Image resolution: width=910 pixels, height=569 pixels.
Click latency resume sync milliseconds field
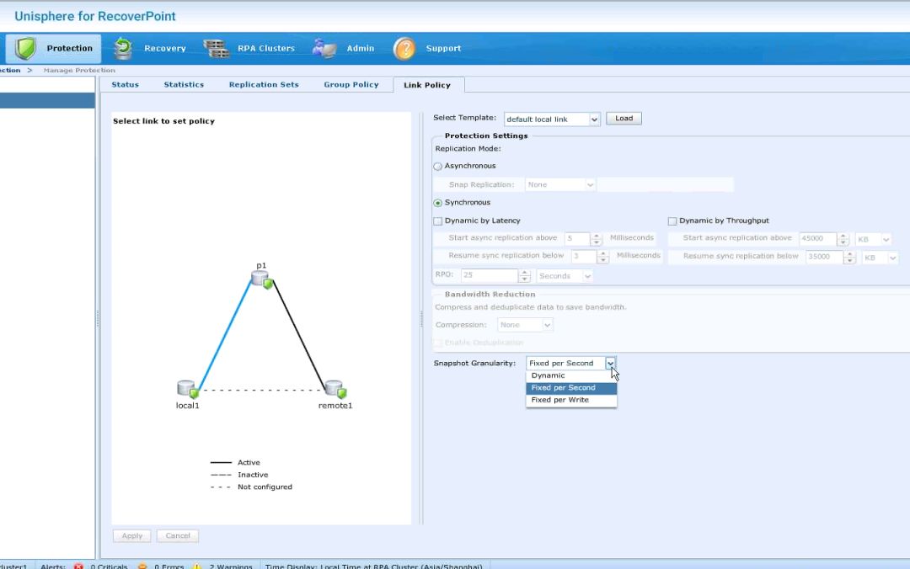(584, 257)
